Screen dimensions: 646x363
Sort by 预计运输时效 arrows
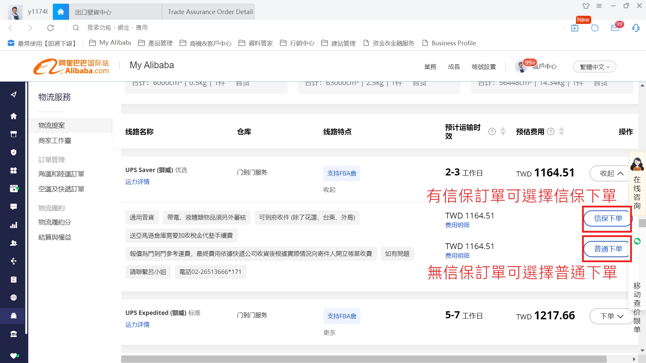click(503, 131)
